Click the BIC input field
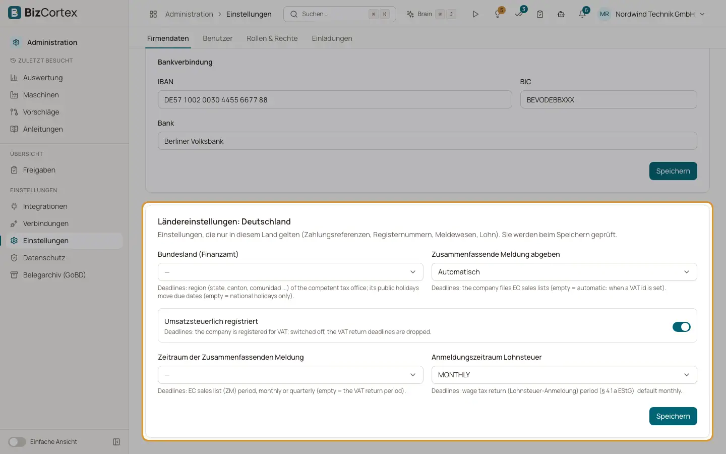Image resolution: width=726 pixels, height=454 pixels. coord(609,99)
